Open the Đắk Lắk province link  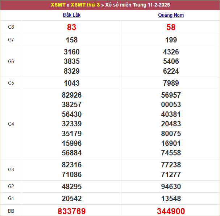click(71, 15)
